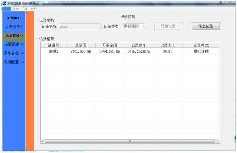Click the 3775.261MB/s speed cell

[x=138, y=51]
